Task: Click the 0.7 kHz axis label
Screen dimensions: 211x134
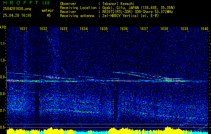Action: tap(3, 111)
